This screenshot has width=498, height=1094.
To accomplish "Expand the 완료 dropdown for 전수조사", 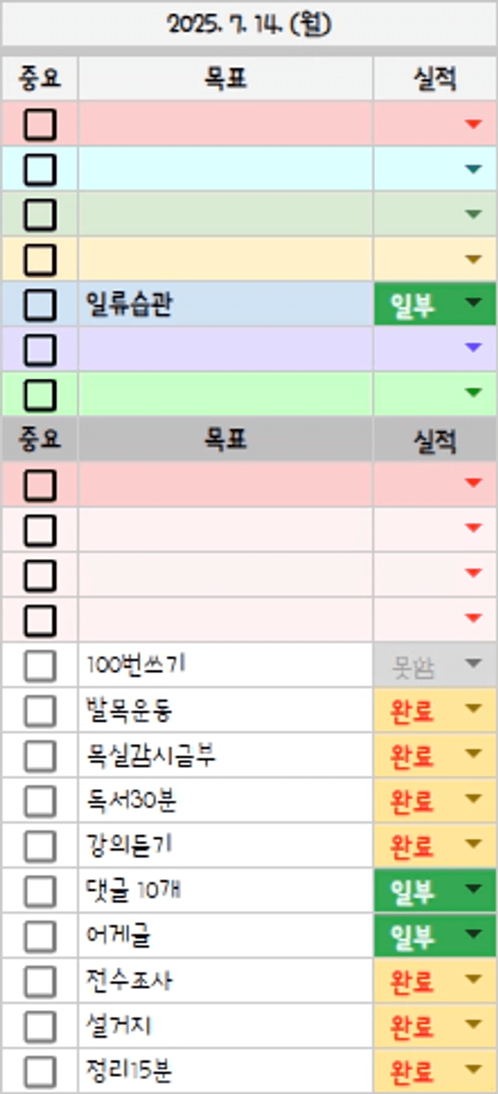I will 474,979.
